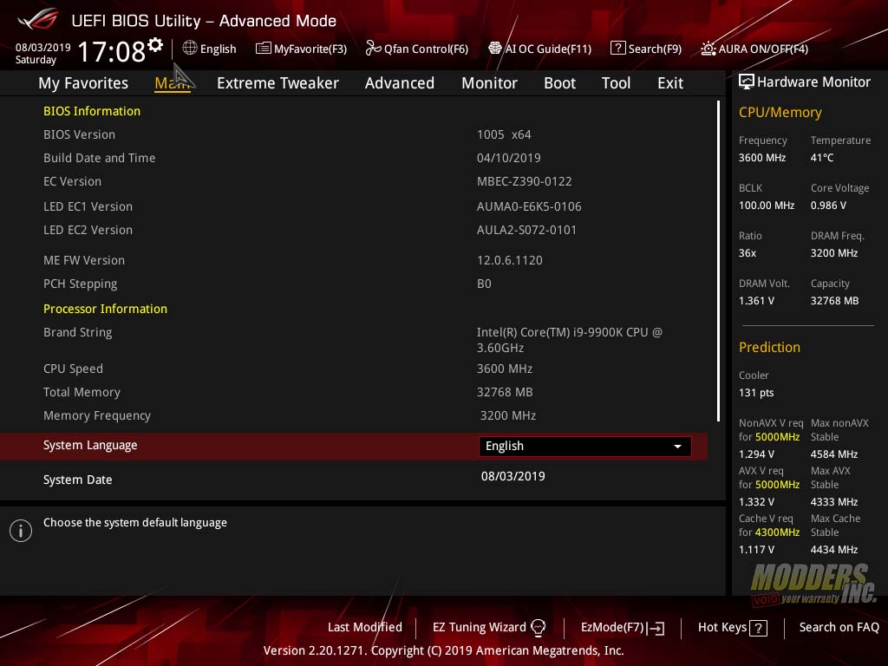Switch to the Advanced tab
Viewport: 888px width, 666px height.
399,83
